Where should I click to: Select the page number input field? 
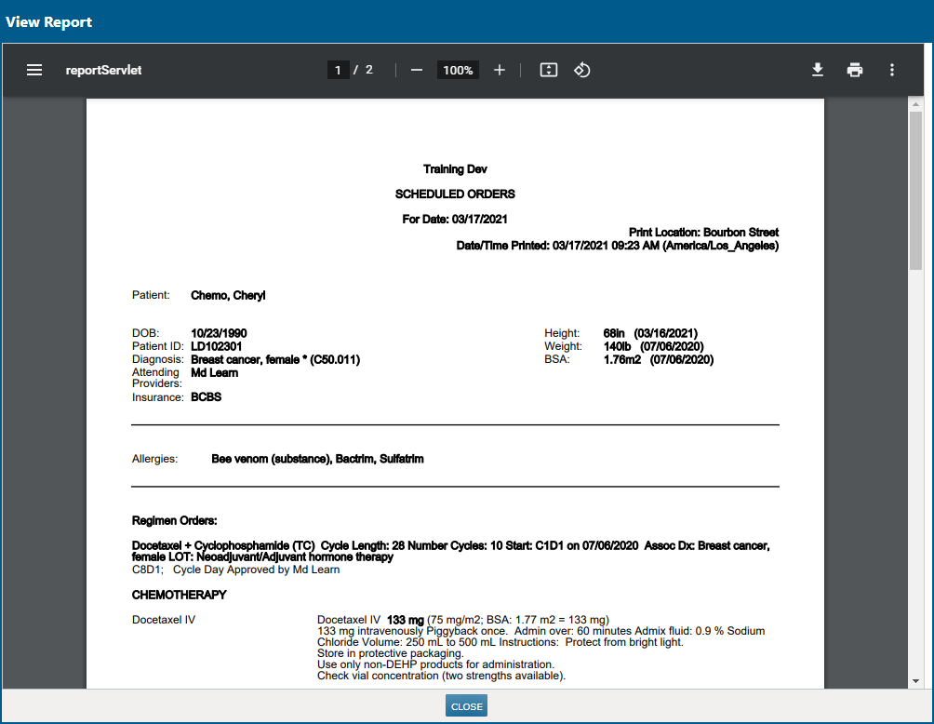point(338,69)
